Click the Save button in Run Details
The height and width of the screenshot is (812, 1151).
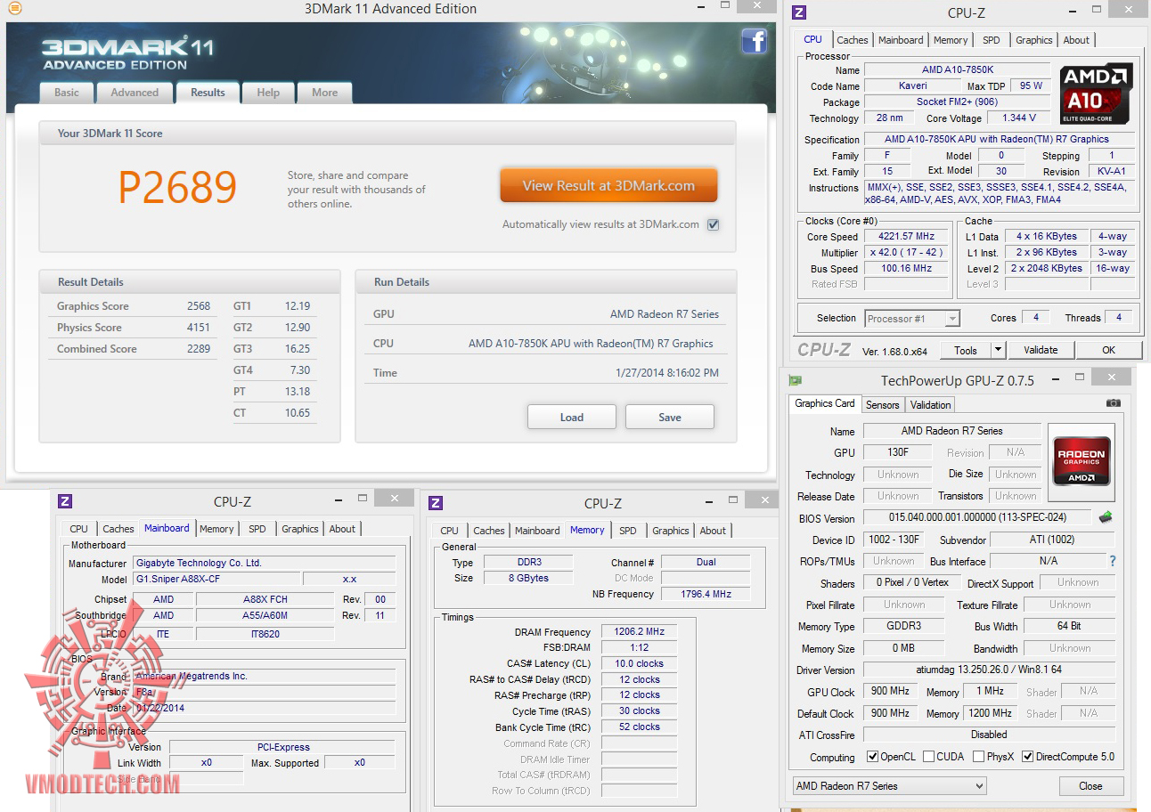[670, 417]
